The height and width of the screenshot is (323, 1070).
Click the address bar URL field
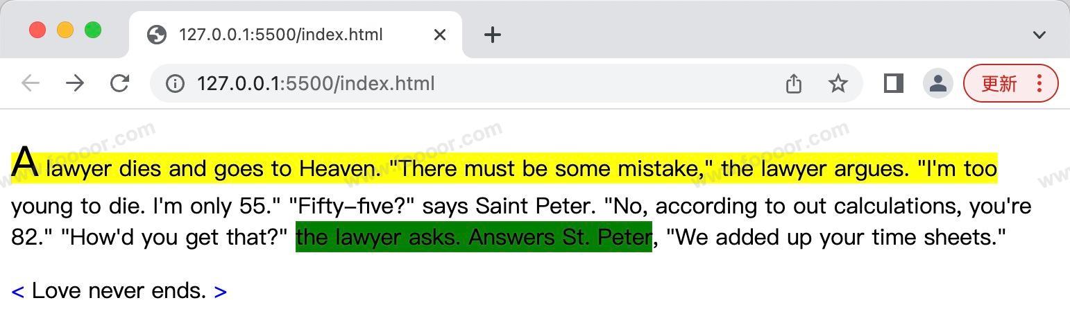click(x=472, y=84)
